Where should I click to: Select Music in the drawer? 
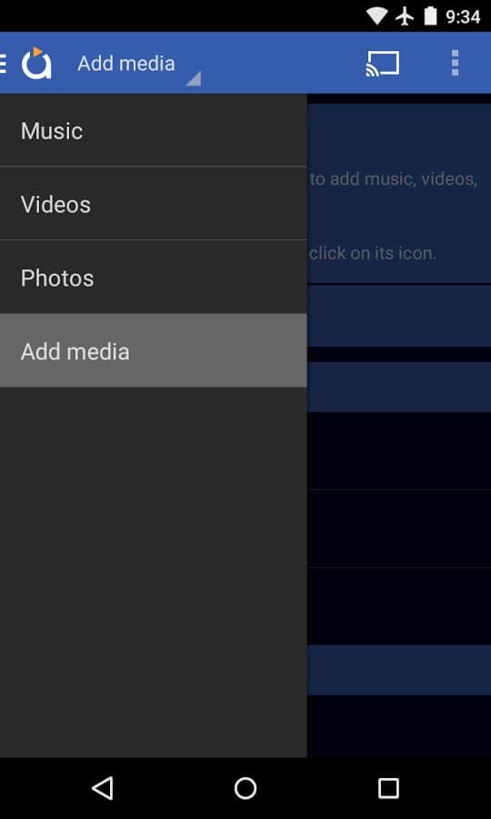point(154,130)
